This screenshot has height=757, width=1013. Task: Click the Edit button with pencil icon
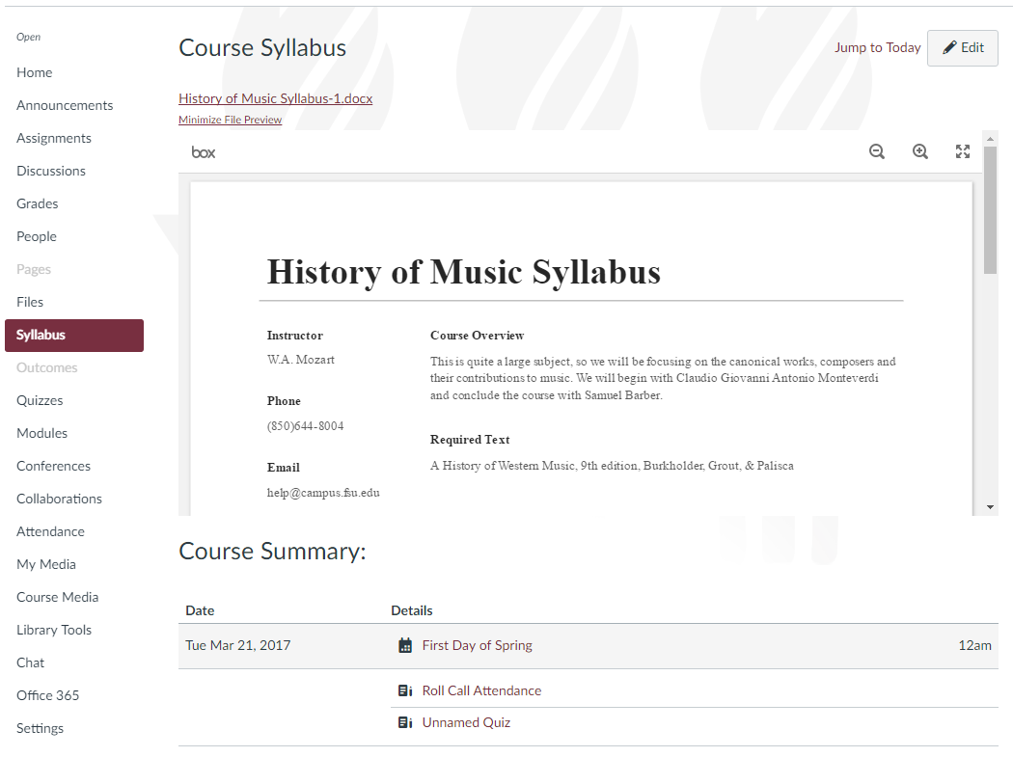pyautogui.click(x=963, y=48)
